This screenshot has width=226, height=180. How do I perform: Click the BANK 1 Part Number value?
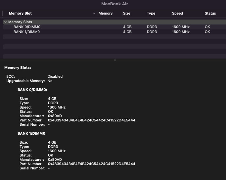coord(92,164)
